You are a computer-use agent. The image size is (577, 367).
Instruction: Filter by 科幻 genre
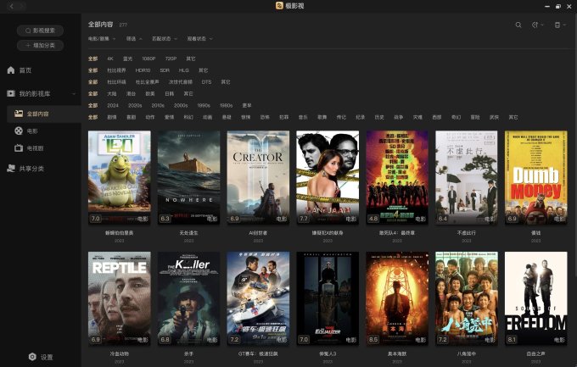(188, 117)
